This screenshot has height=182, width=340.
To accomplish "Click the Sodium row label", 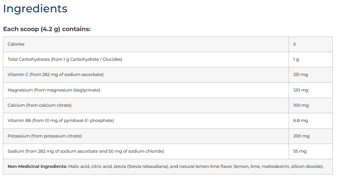I will click(x=86, y=151).
